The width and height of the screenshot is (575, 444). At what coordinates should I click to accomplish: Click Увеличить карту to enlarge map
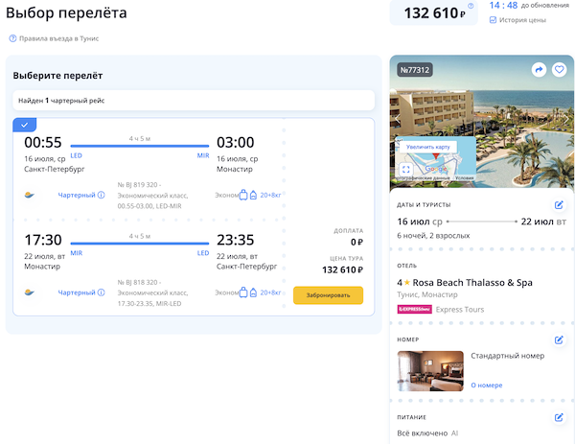(x=427, y=147)
